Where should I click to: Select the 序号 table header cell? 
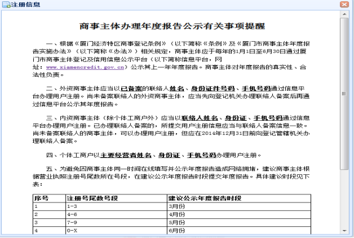tap(49, 198)
